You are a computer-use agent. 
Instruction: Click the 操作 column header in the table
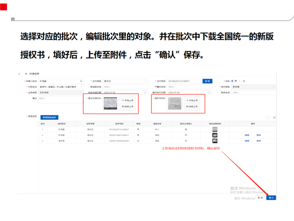click(253, 124)
